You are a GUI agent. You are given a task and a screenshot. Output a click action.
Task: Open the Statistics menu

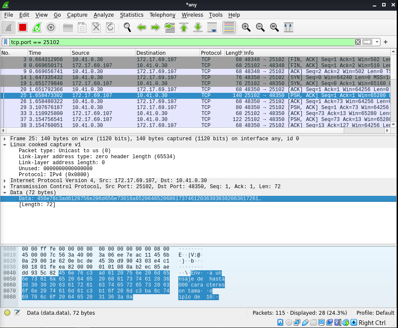coord(131,15)
